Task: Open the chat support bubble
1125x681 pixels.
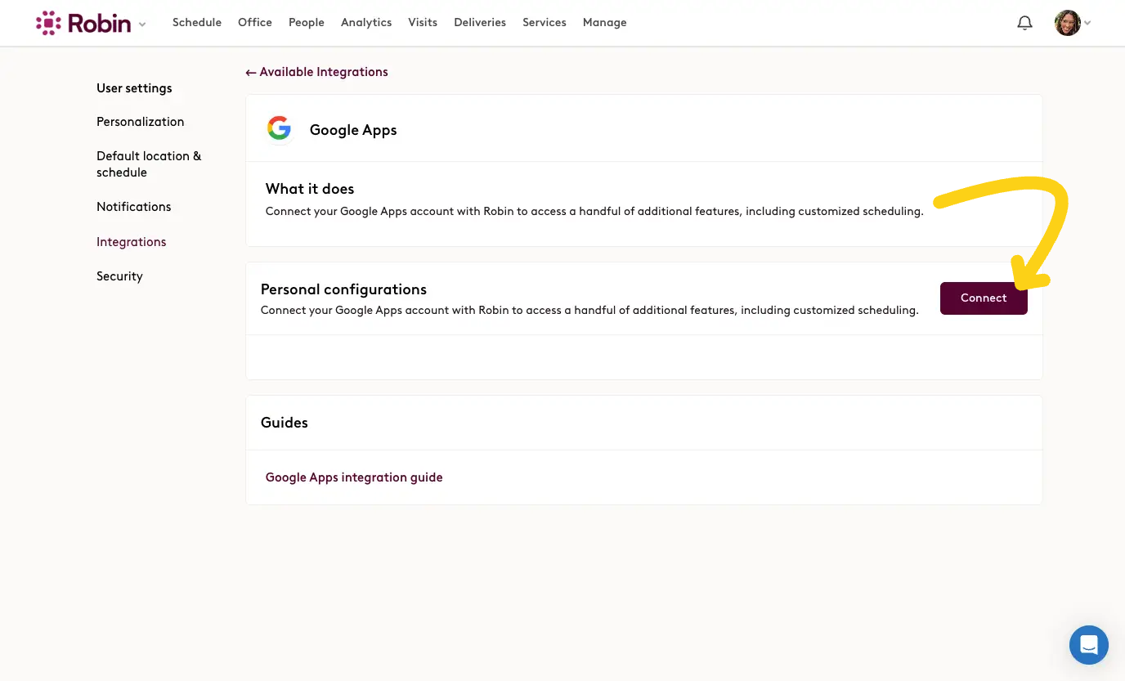Action: pyautogui.click(x=1088, y=645)
